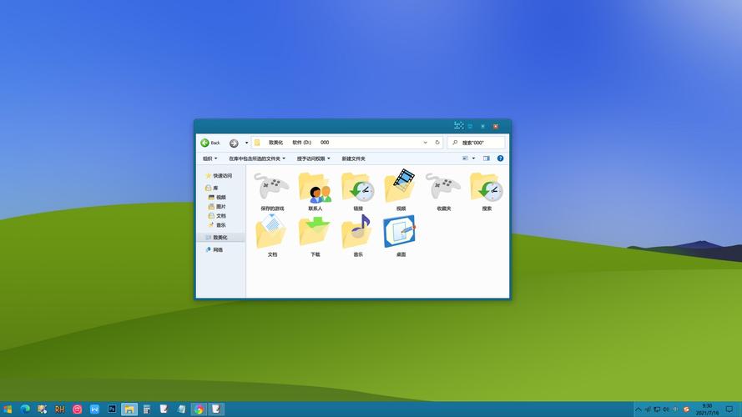The width and height of the screenshot is (742, 417).
Task: Select 库 in the navigation pane
Action: pyautogui.click(x=212, y=188)
